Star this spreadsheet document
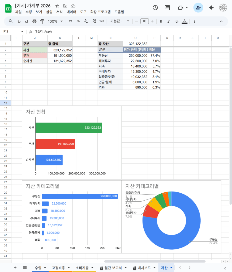Viewport: 232px width, 272px height. [x=57, y=6]
